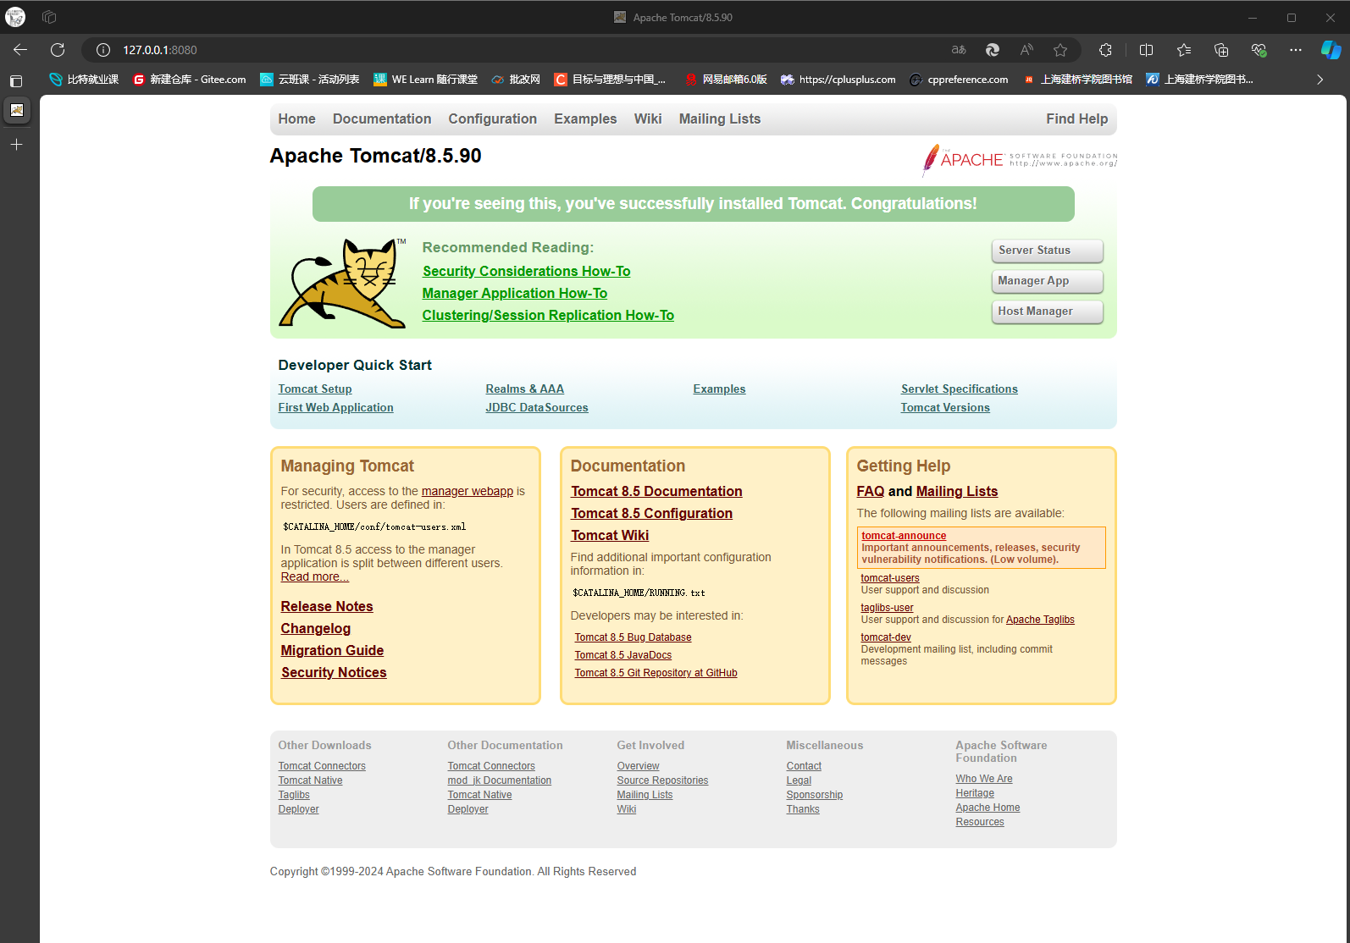Open the Gitee.com bookmark
This screenshot has width=1350, height=943.
tap(190, 80)
